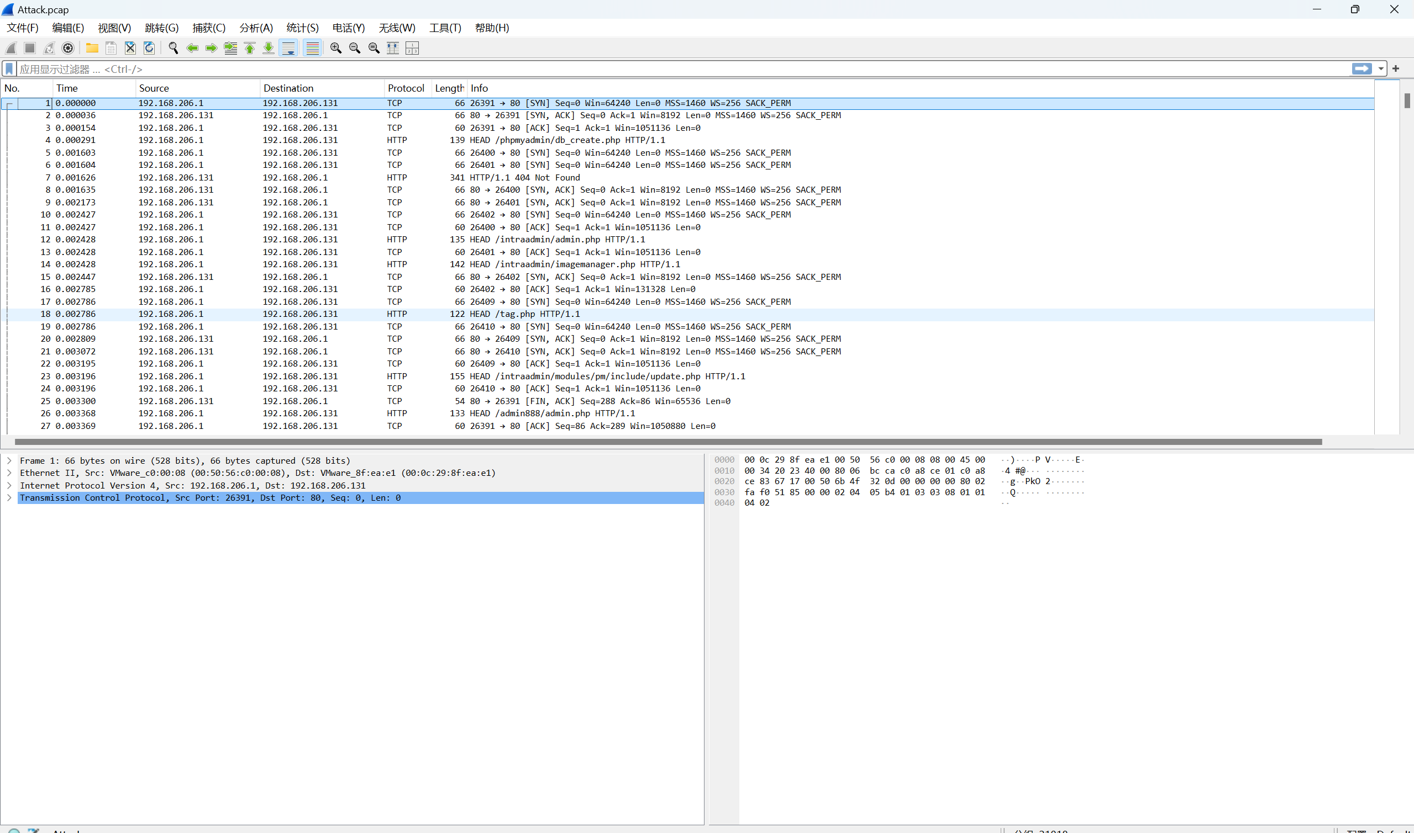Select packet 25 FIN, ACK row
The width and height of the screenshot is (1414, 833).
688,401
